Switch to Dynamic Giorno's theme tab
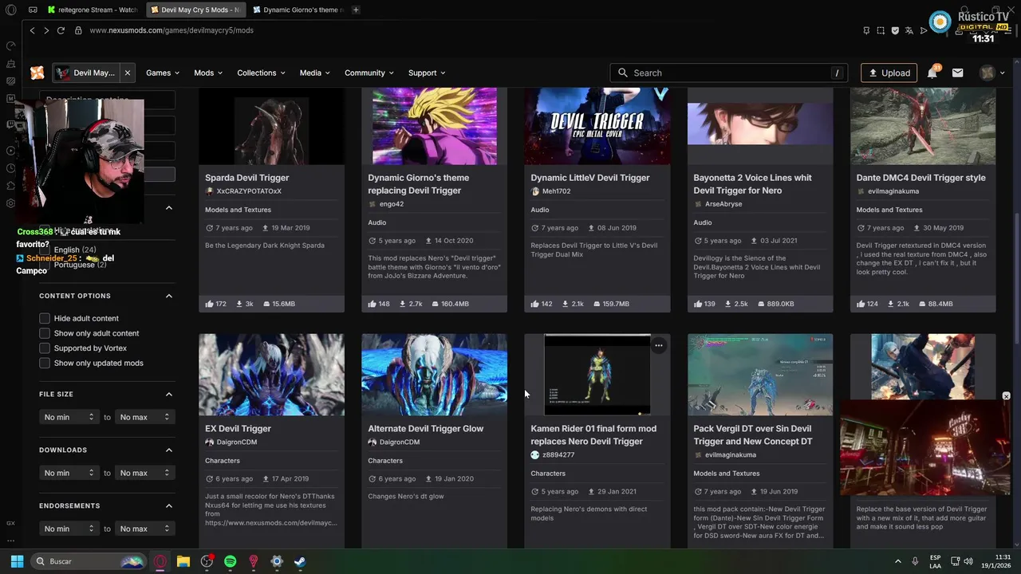Image resolution: width=1021 pixels, height=574 pixels. click(x=297, y=10)
